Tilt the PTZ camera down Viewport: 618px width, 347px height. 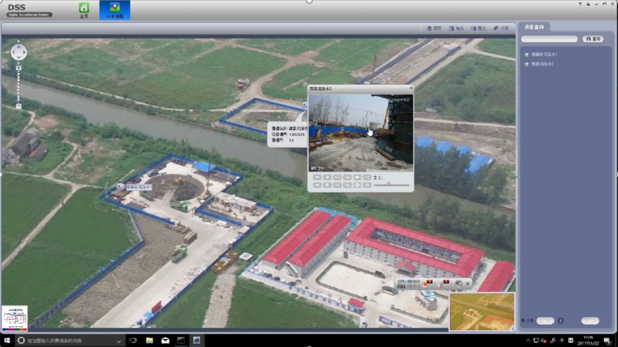(317, 185)
